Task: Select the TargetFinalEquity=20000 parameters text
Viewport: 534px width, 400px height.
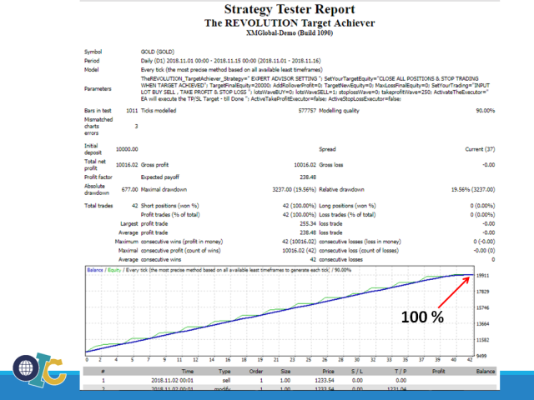Action: (x=239, y=85)
